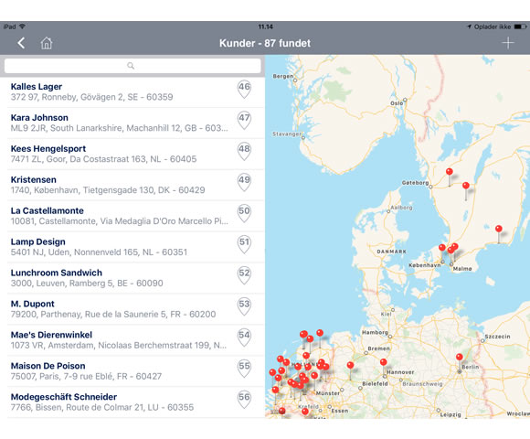The width and height of the screenshot is (530, 439).
Task: Tap the map pin badge numbered 53
Action: click(244, 306)
